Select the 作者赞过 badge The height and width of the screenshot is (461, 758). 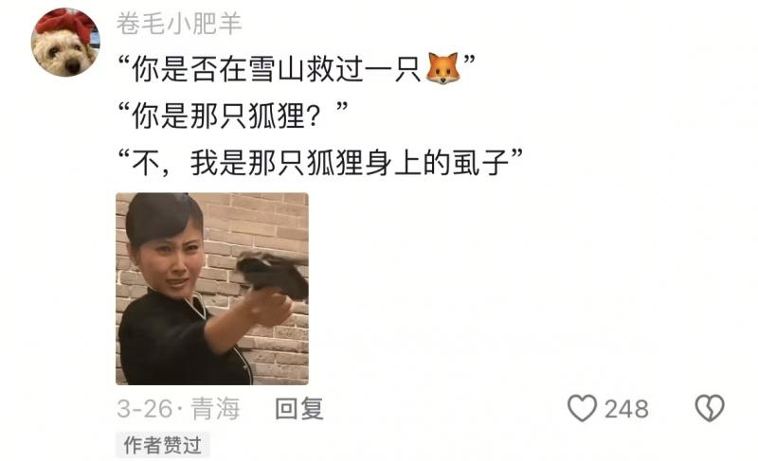point(162,445)
